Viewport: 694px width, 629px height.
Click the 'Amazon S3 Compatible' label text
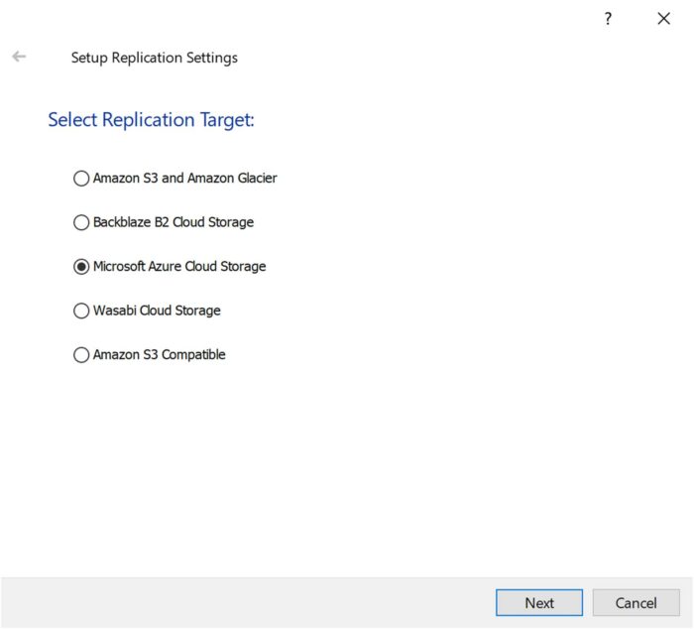pos(160,354)
